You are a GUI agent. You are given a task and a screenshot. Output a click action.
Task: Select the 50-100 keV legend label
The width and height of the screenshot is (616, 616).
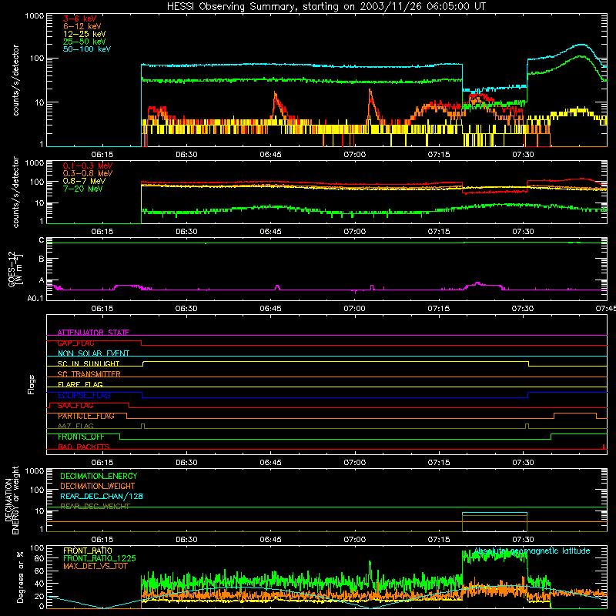pyautogui.click(x=87, y=49)
